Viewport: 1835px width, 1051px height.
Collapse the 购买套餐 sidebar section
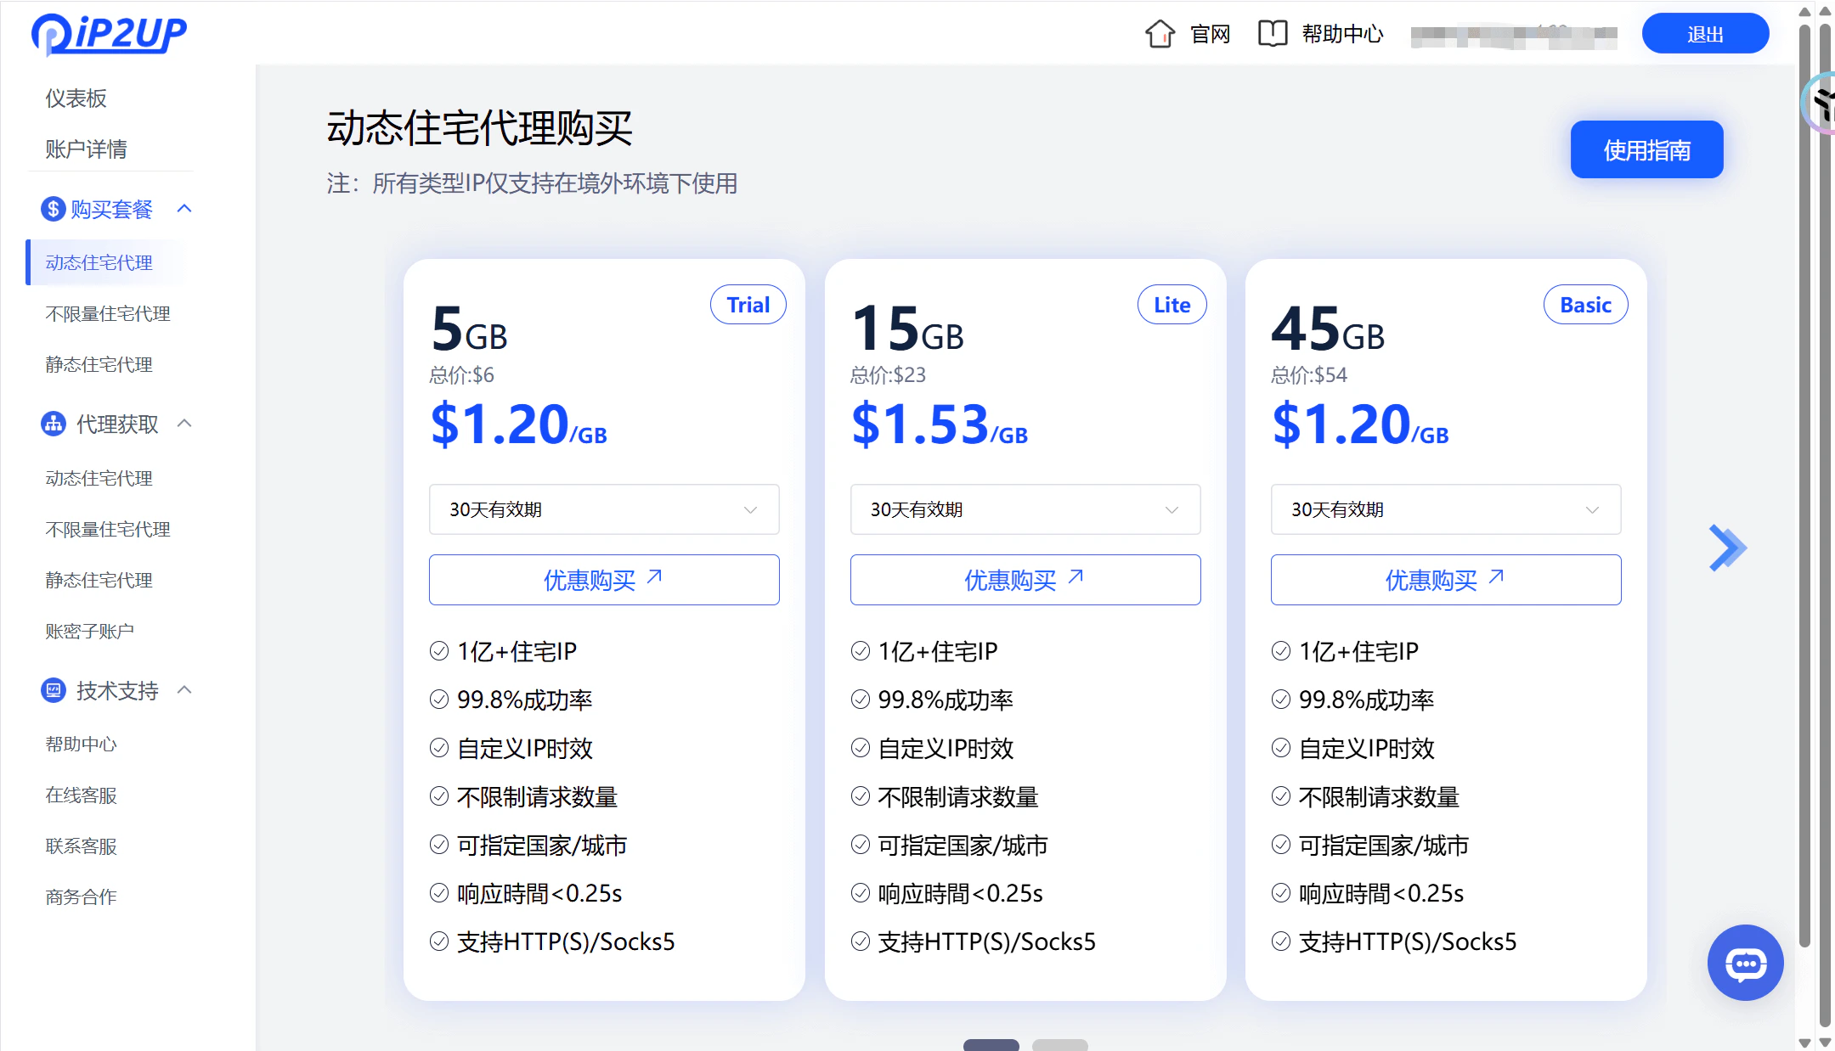[184, 209]
